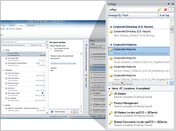176x131 pixels.
Task: Open the Test SnF Copy 1 email
Action: [24, 84]
